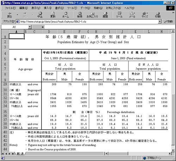This screenshot has width=176, height=161.
Task: Click first-sheet tab navigation arrow
Action: click(x=3, y=154)
